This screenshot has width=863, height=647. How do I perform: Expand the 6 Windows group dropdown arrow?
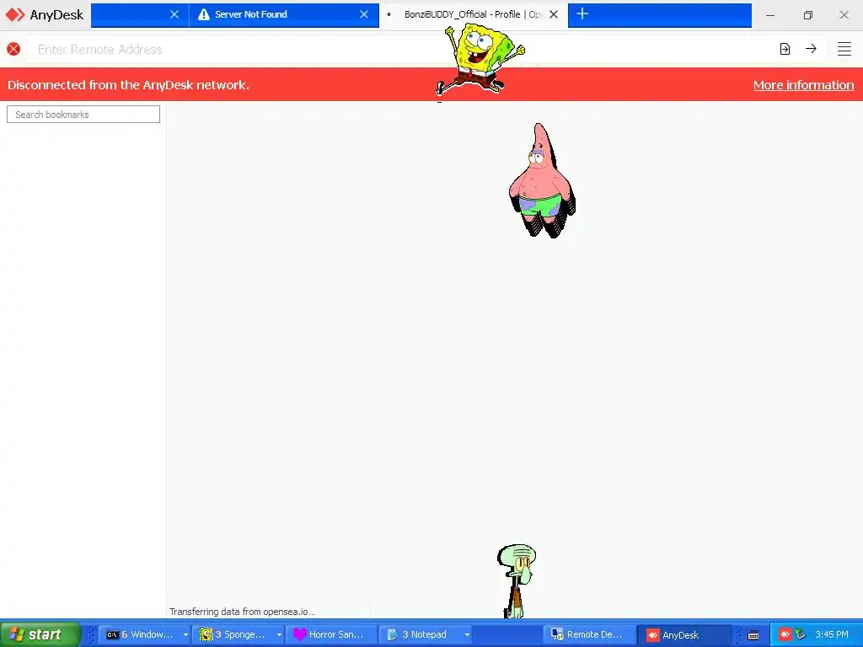(185, 634)
